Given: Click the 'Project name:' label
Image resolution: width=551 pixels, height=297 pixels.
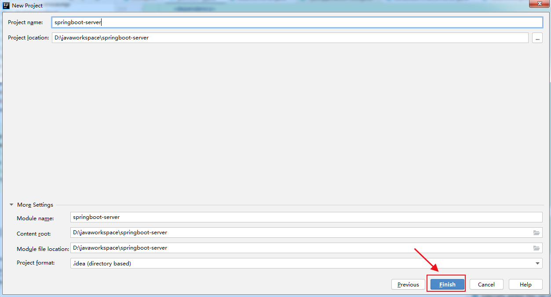Looking at the screenshot, I should click(x=26, y=22).
